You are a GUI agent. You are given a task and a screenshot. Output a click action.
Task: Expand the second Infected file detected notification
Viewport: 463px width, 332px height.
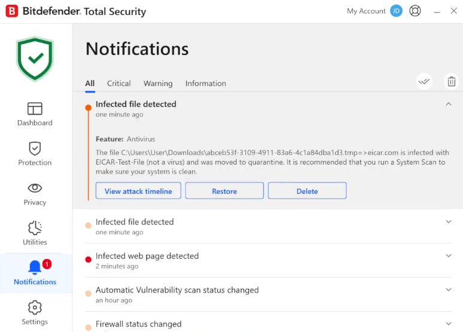[449, 222]
